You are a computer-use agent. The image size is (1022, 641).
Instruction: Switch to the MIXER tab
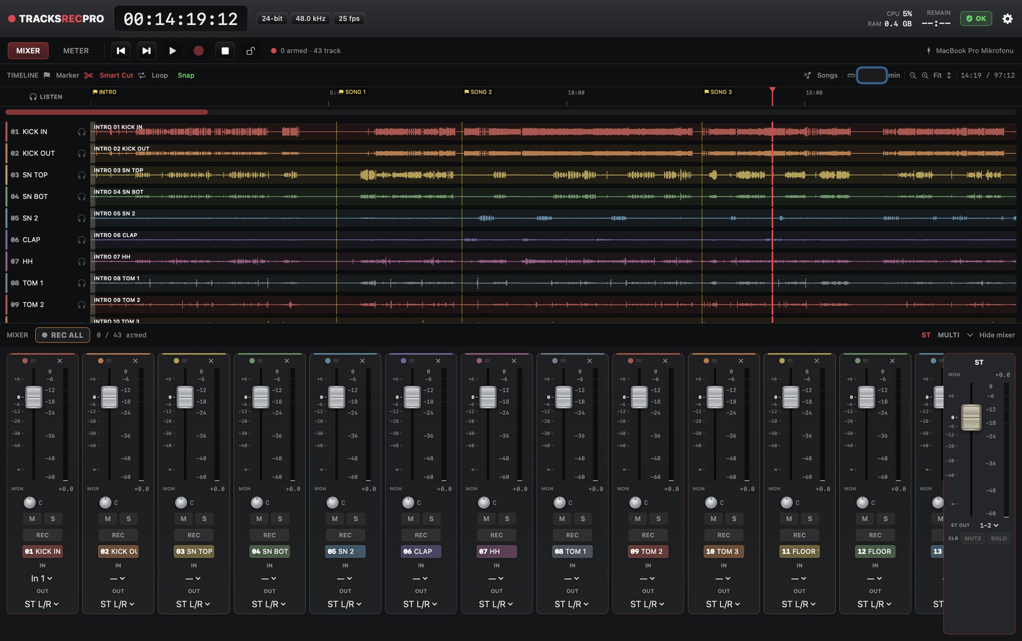[x=28, y=51]
